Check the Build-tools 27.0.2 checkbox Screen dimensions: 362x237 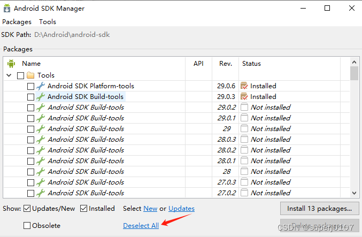(x=30, y=193)
